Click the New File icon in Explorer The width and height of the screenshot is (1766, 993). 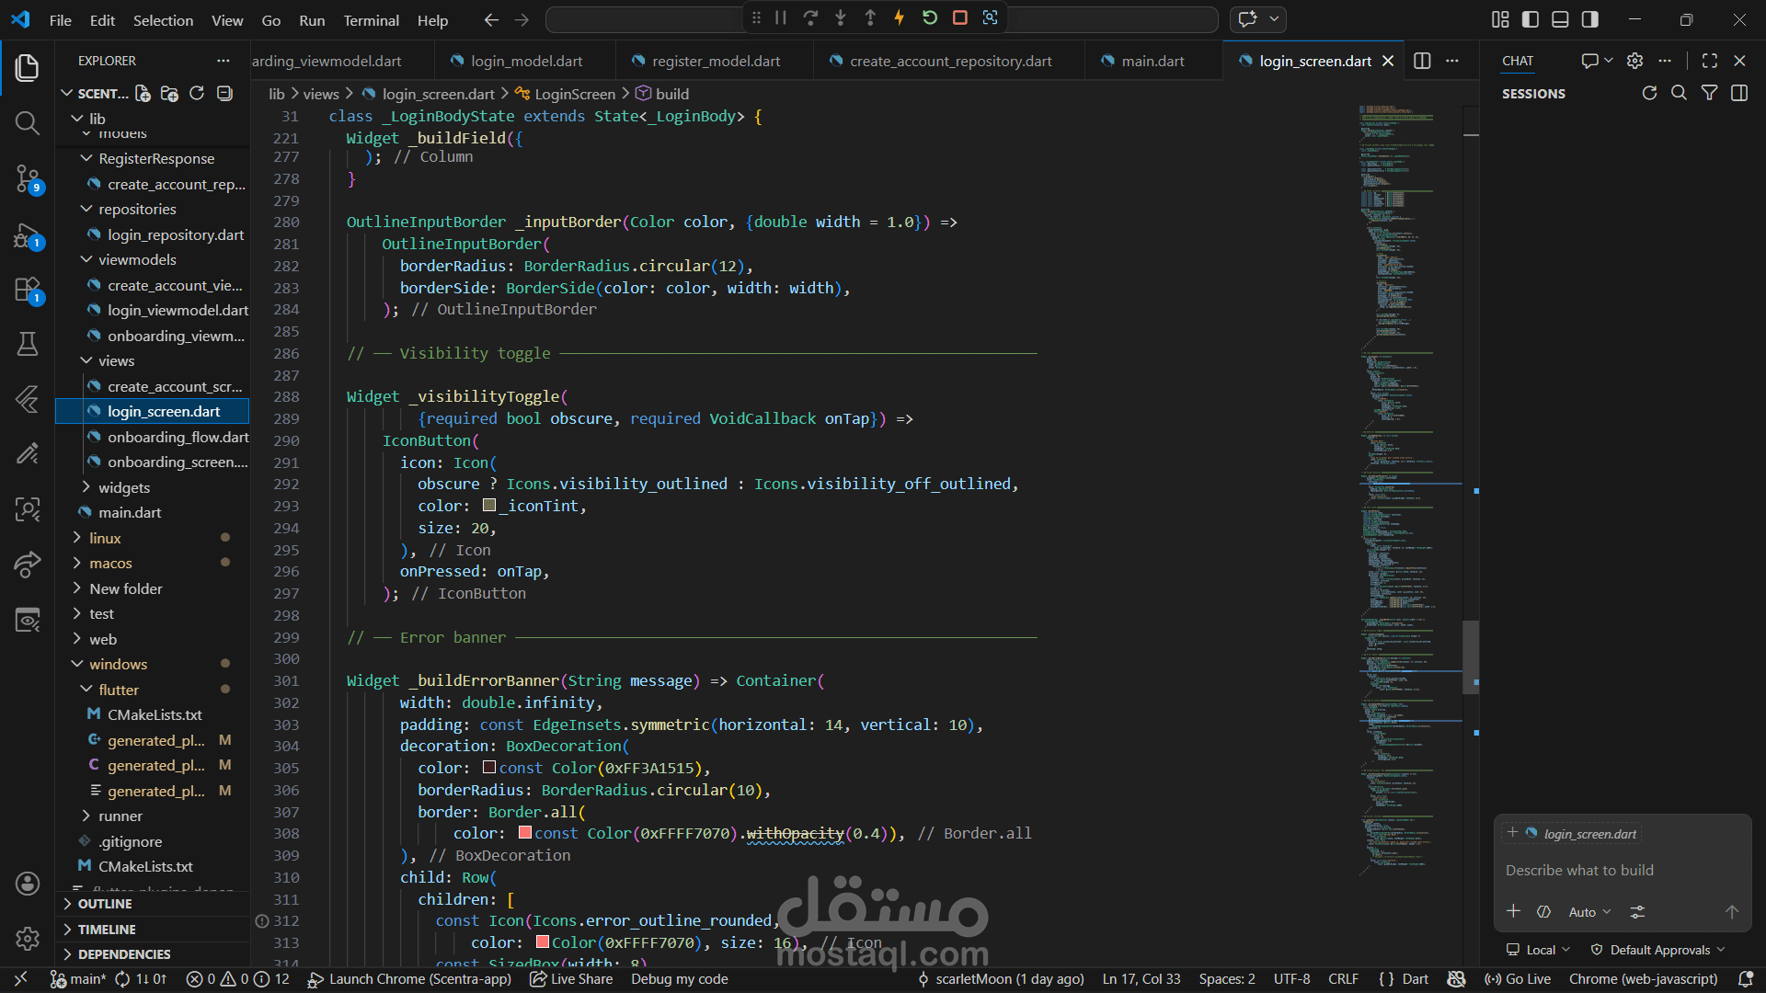(x=143, y=93)
